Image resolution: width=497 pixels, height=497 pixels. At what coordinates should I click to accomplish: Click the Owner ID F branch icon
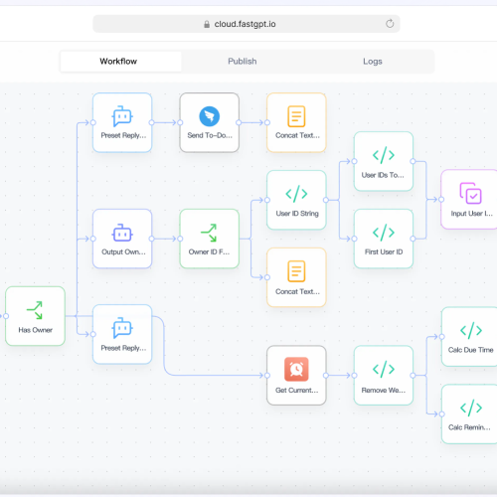pos(209,233)
